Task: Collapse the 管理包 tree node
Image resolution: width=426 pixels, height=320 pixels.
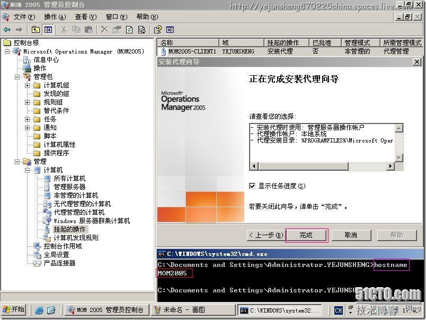Action: click(17, 77)
